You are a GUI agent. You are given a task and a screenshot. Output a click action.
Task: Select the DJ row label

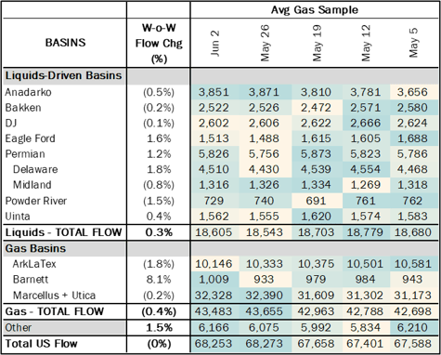(x=11, y=124)
